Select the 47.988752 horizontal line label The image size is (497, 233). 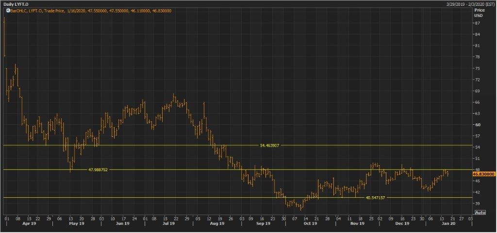pos(98,170)
